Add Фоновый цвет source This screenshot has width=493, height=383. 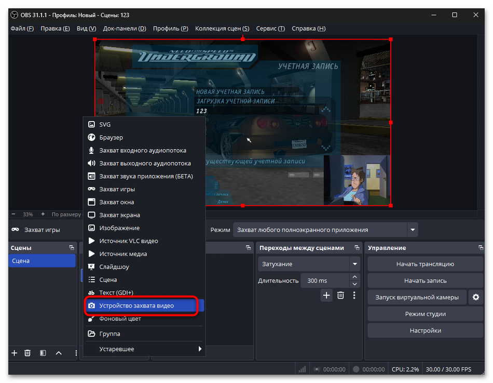pyautogui.click(x=145, y=319)
